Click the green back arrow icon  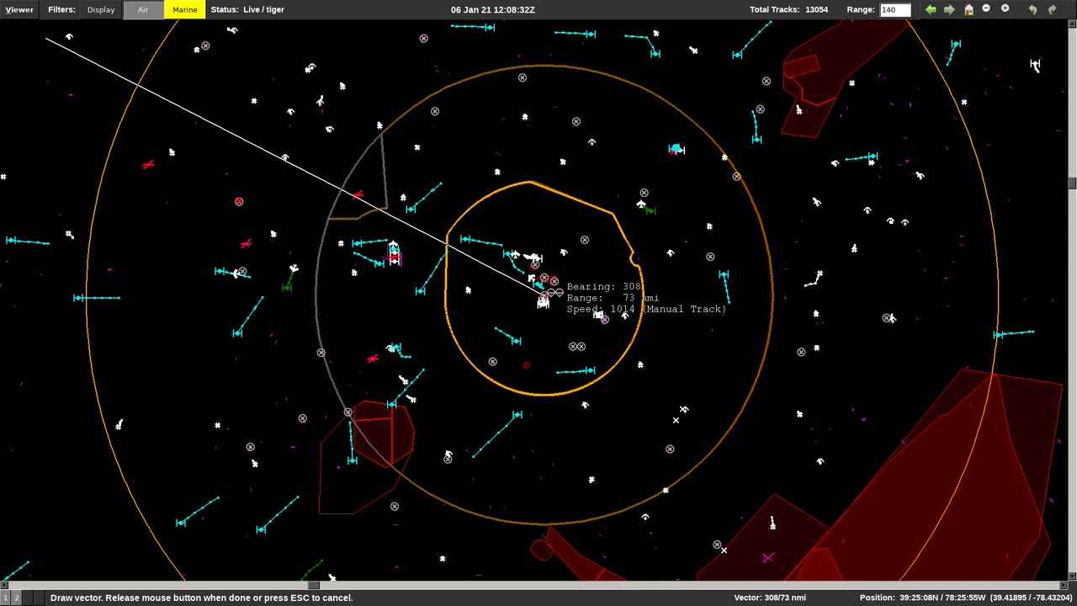(931, 9)
